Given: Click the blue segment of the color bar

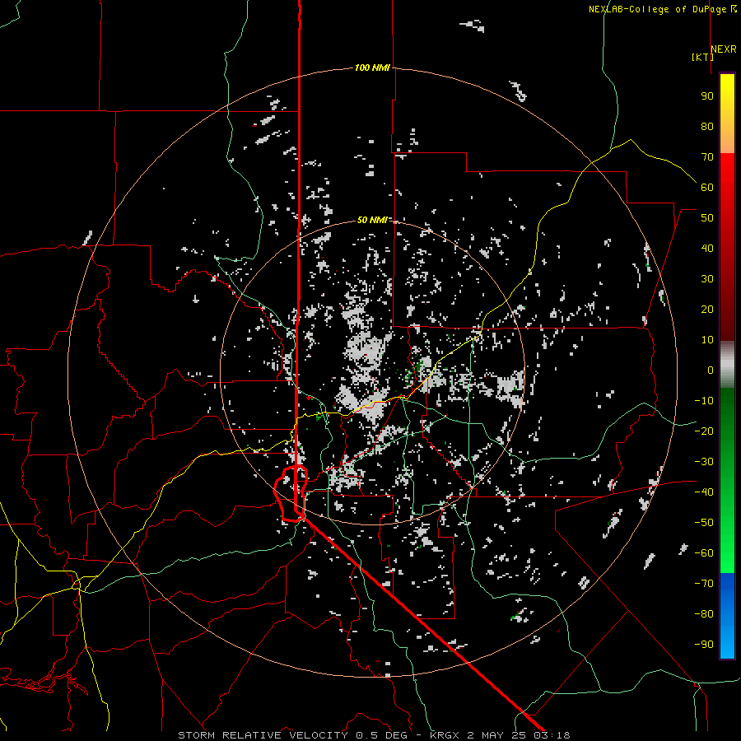Looking at the screenshot, I should (x=727, y=615).
